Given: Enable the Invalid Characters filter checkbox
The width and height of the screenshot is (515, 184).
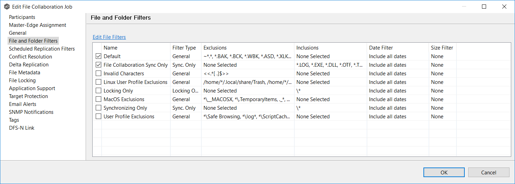Looking at the screenshot, I should [98, 73].
